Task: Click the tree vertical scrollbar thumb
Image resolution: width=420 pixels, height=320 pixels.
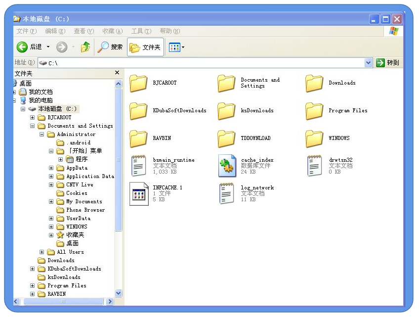Action: [x=119, y=160]
